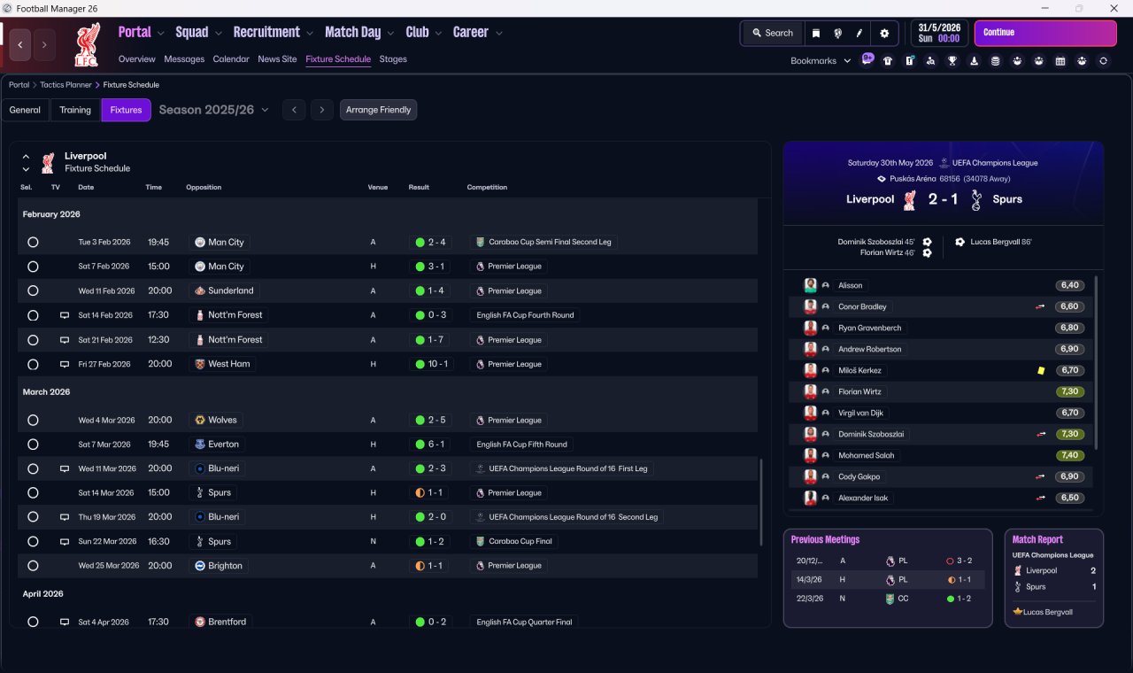Select the Sat 14 Mar Spurs fixture radio
Screen dimensions: 1133x673
click(x=33, y=492)
